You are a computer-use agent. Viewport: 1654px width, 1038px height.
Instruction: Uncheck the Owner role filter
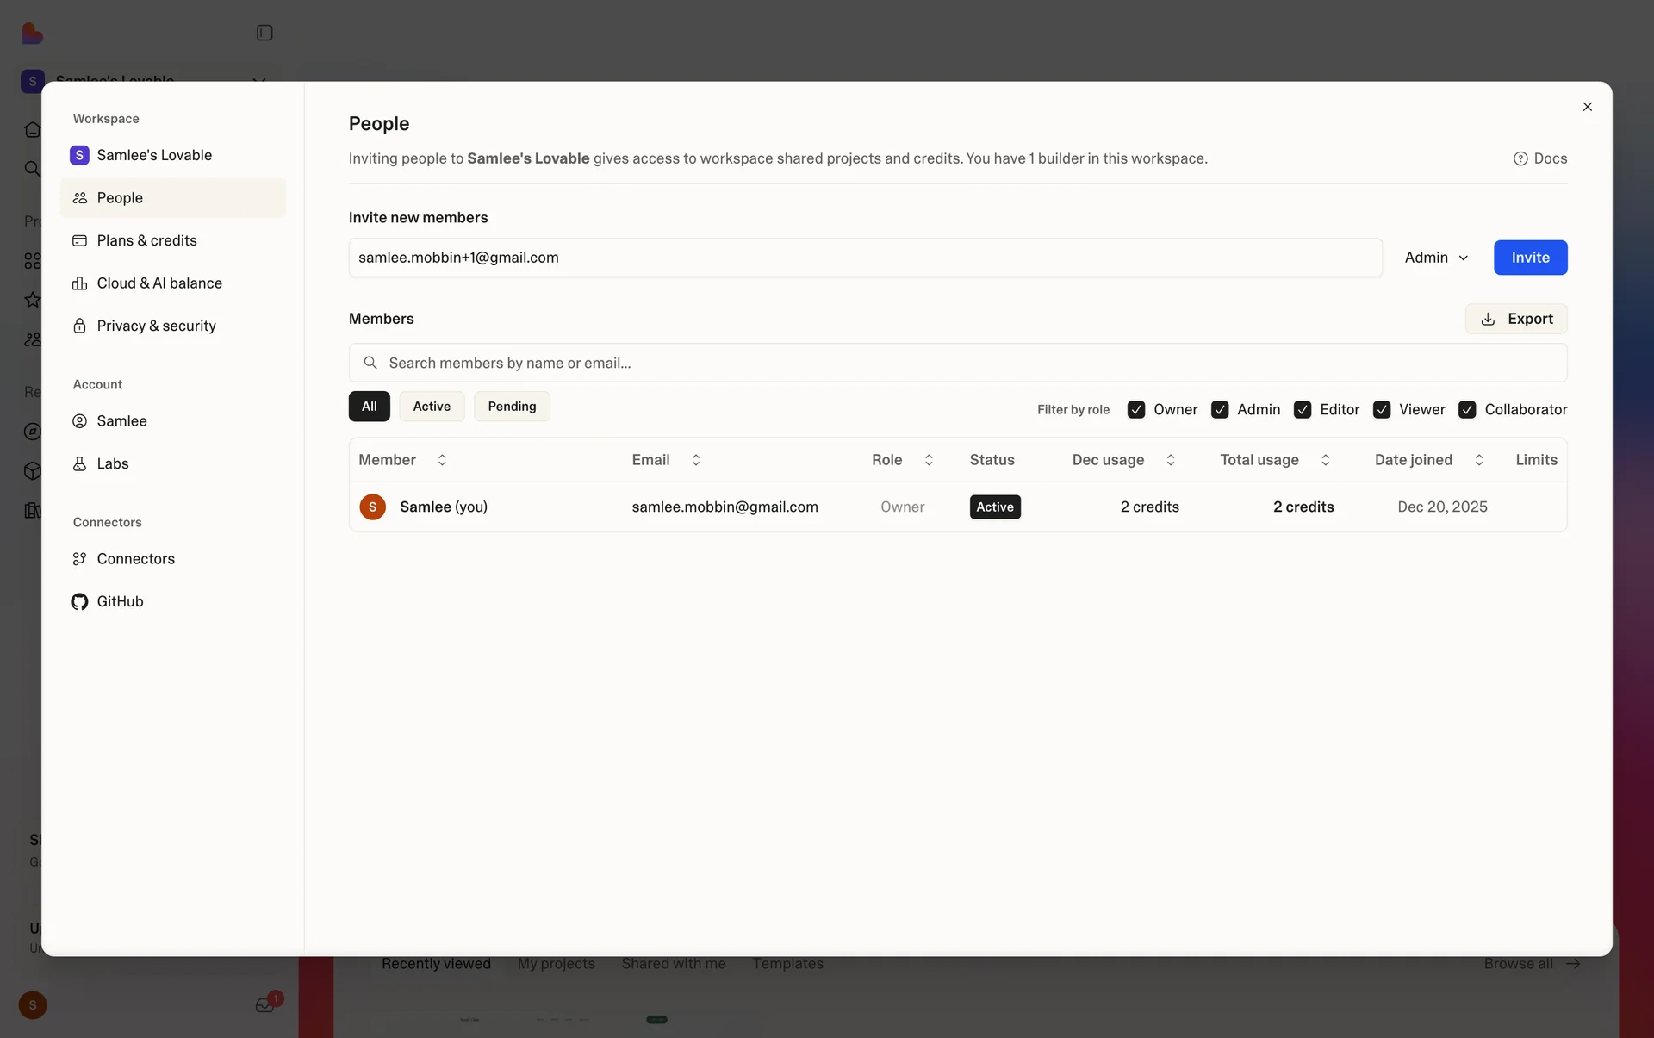click(1136, 410)
